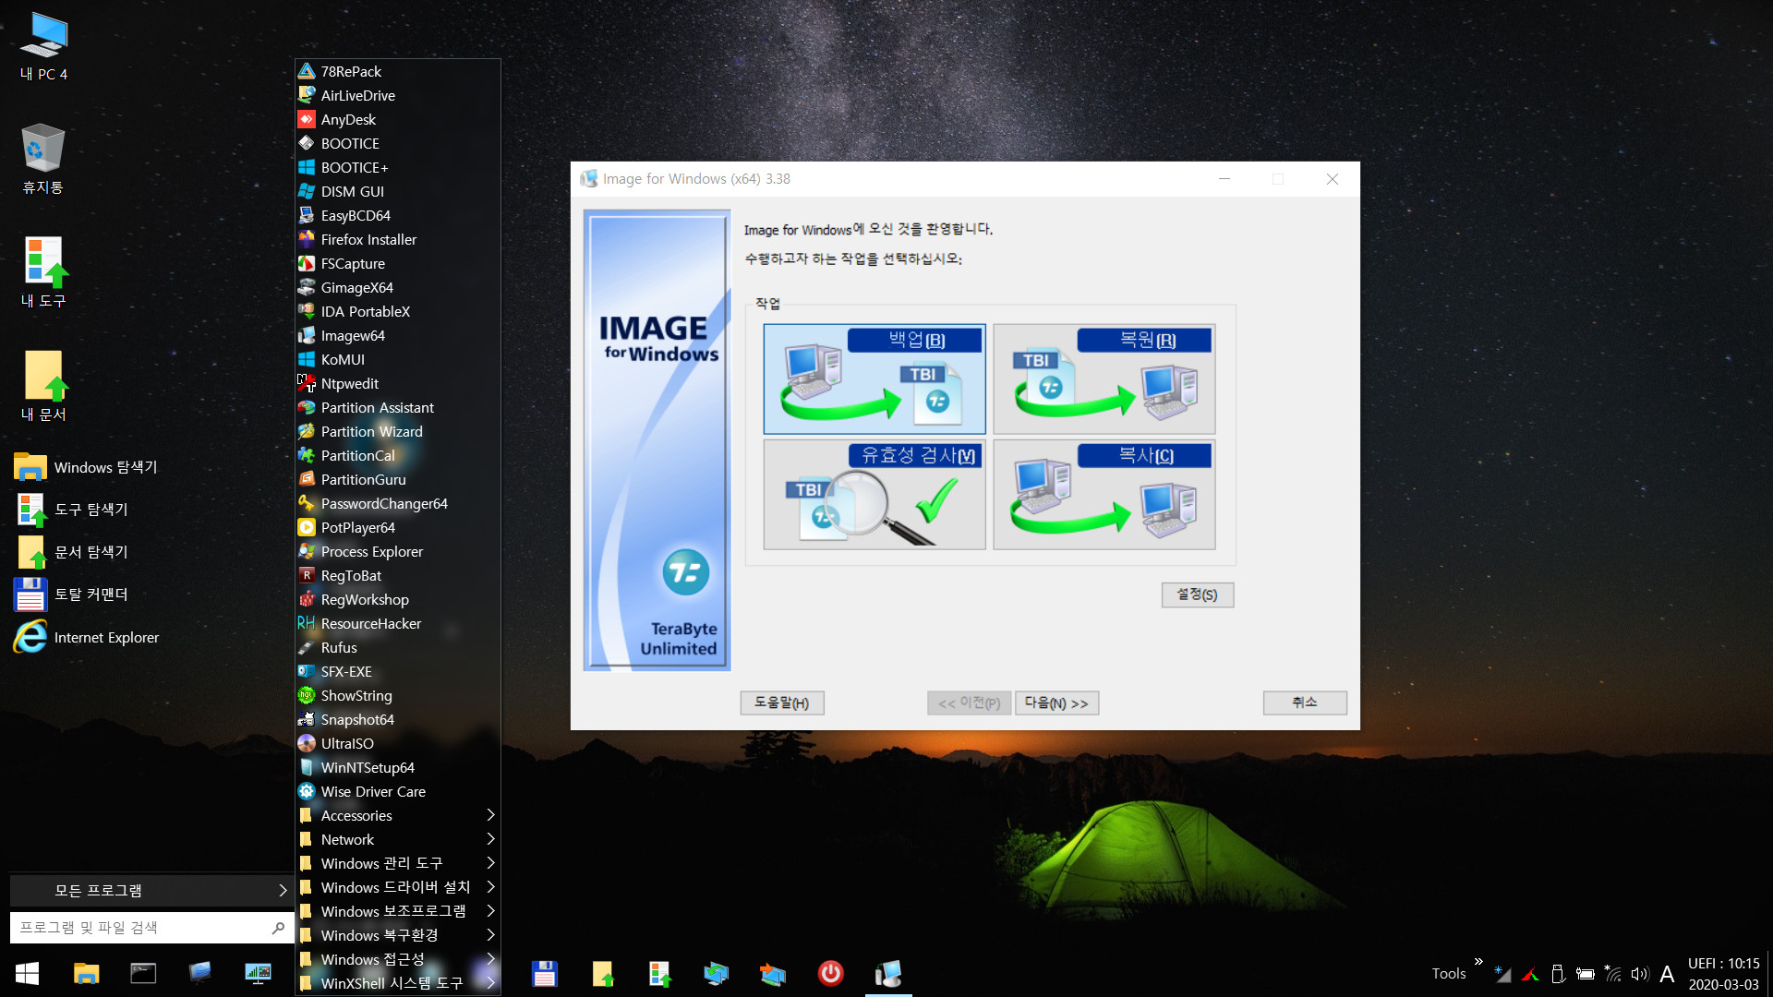1773x997 pixels.
Task: Expand Windows 드라이버 설치 submenu
Action: click(x=398, y=887)
